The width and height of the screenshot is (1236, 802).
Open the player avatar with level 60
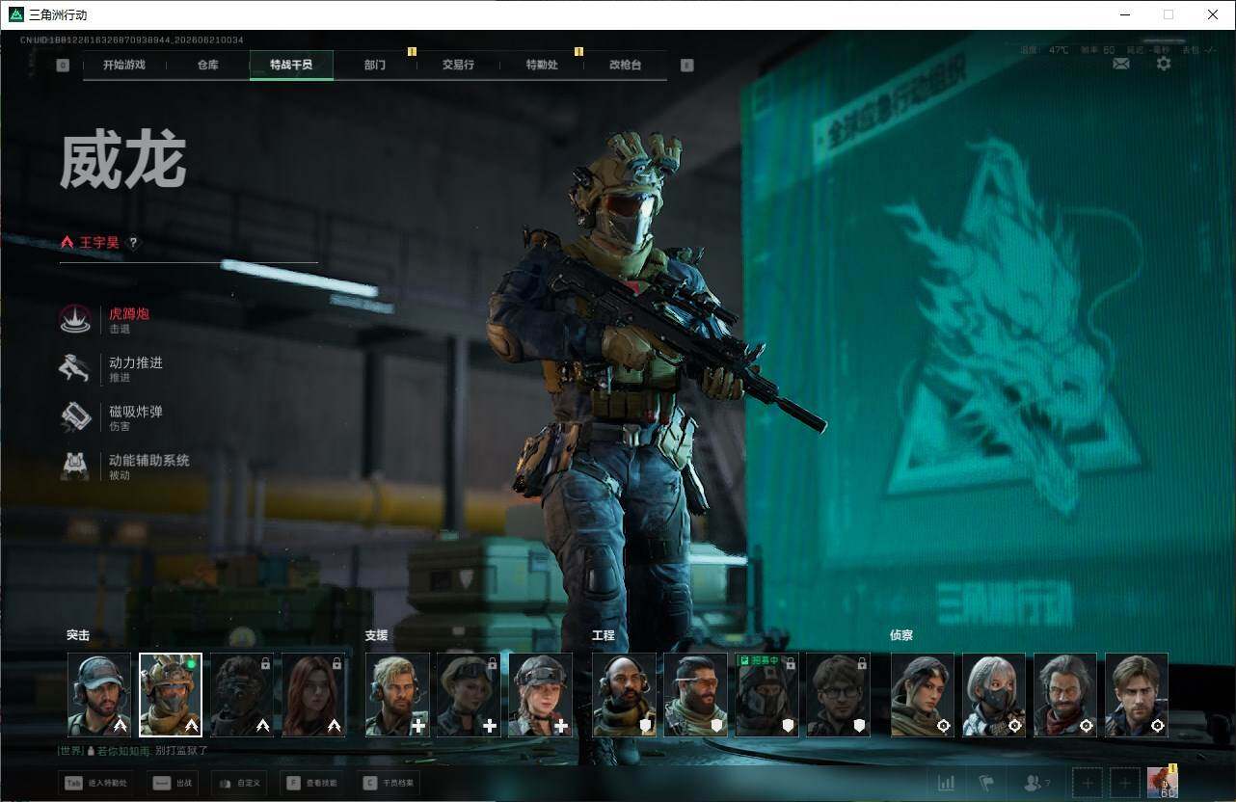(1163, 783)
